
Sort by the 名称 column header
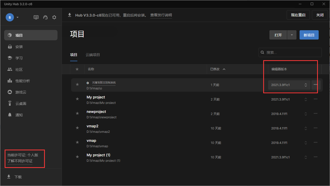(x=91, y=69)
